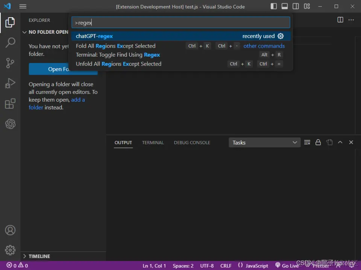Toggle Panel layout icon in title bar
The width and height of the screenshot is (361, 270).
click(x=285, y=6)
